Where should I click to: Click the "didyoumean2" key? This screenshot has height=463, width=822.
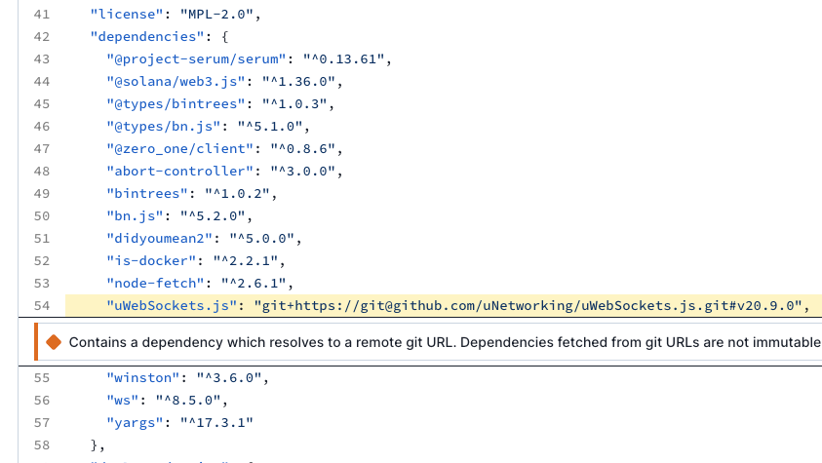coord(160,240)
